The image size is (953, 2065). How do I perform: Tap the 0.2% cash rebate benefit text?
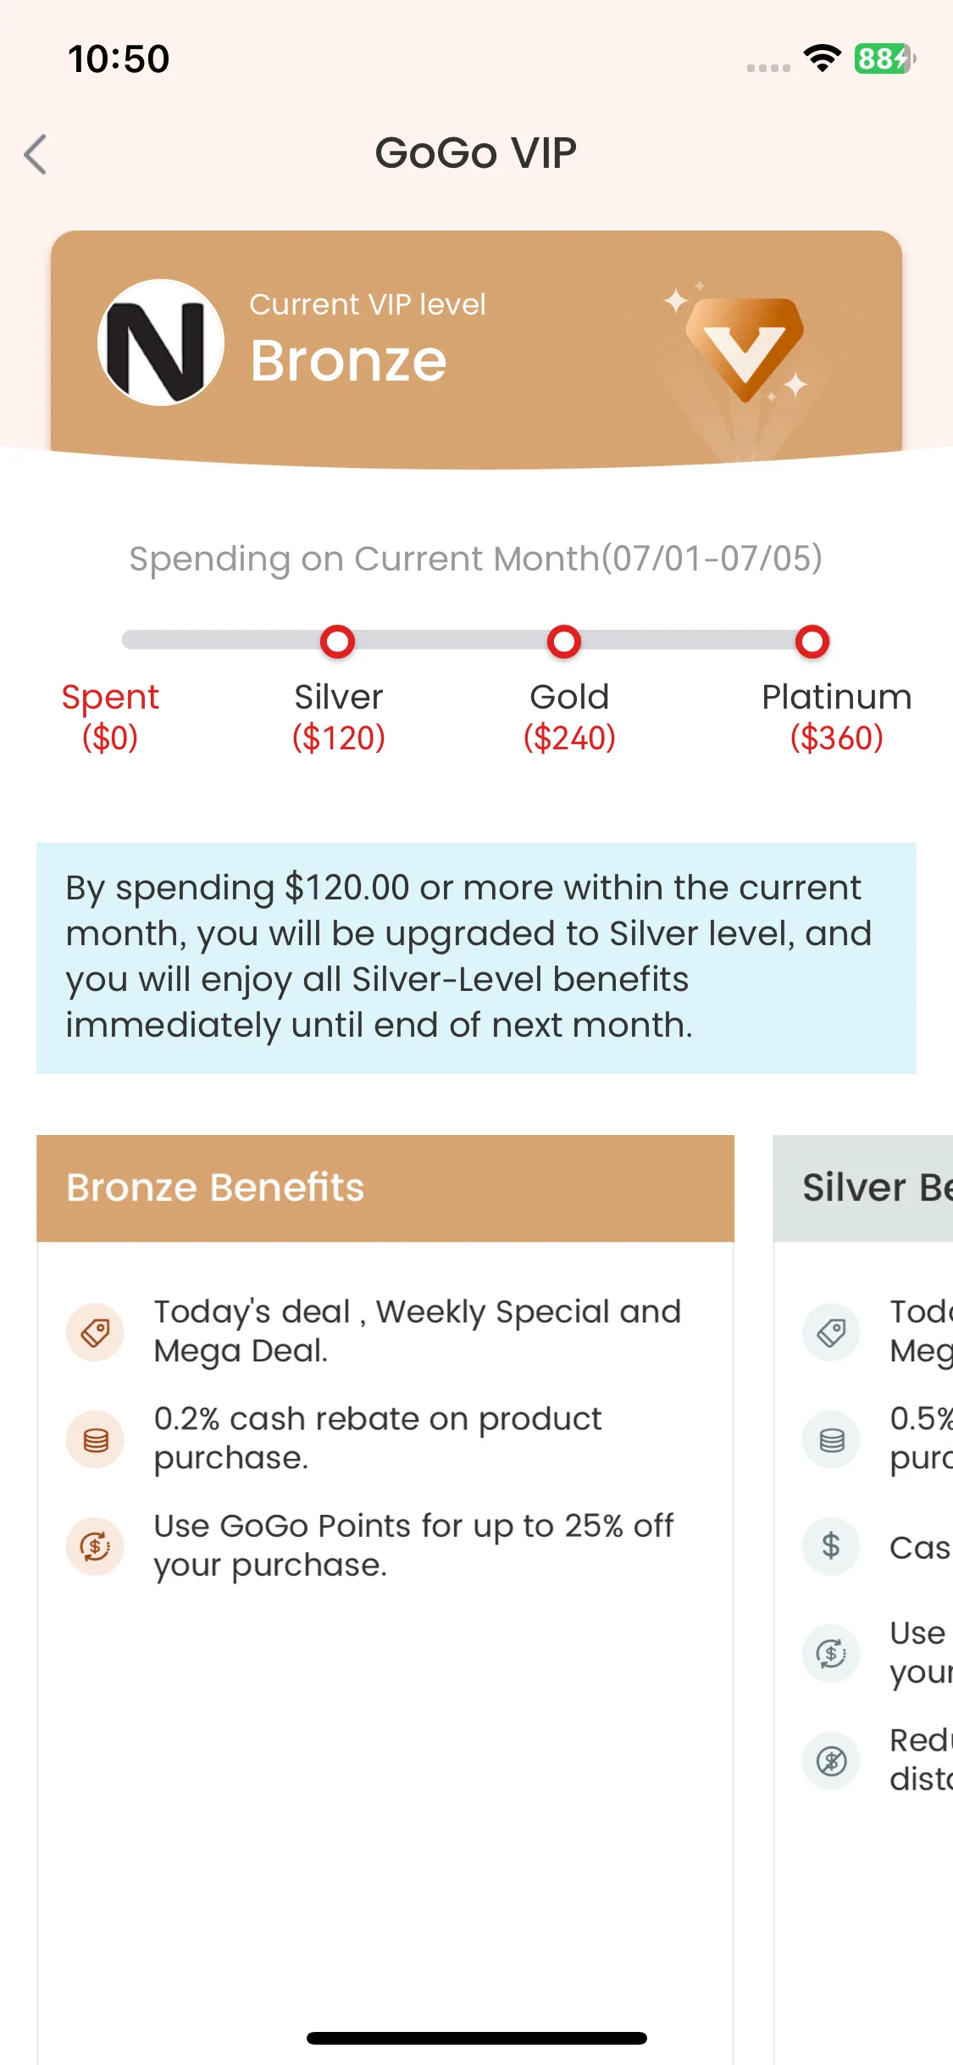tap(378, 1439)
